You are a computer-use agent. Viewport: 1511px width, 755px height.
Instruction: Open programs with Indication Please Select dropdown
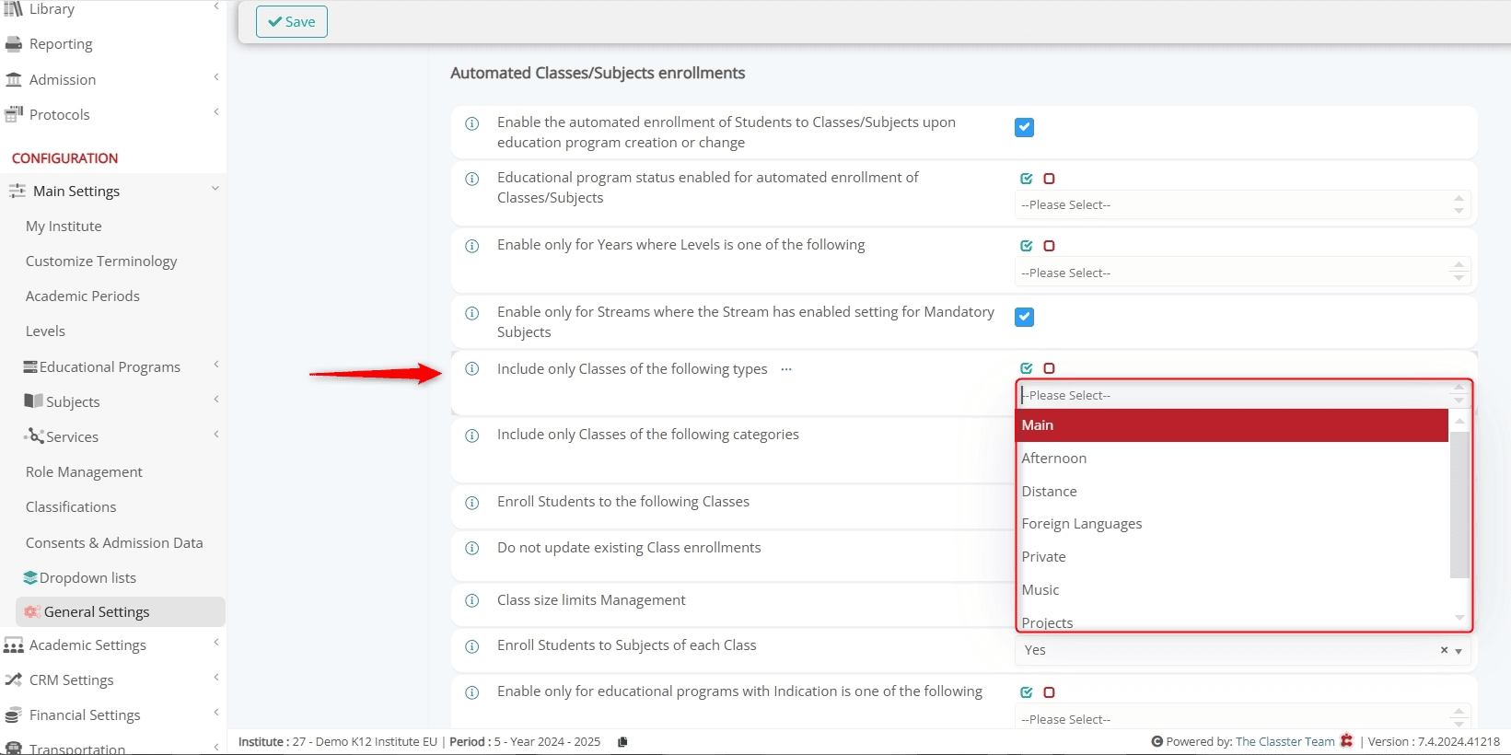(1242, 719)
